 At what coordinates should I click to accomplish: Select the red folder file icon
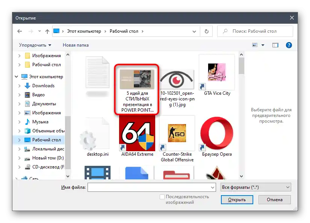click(x=176, y=174)
